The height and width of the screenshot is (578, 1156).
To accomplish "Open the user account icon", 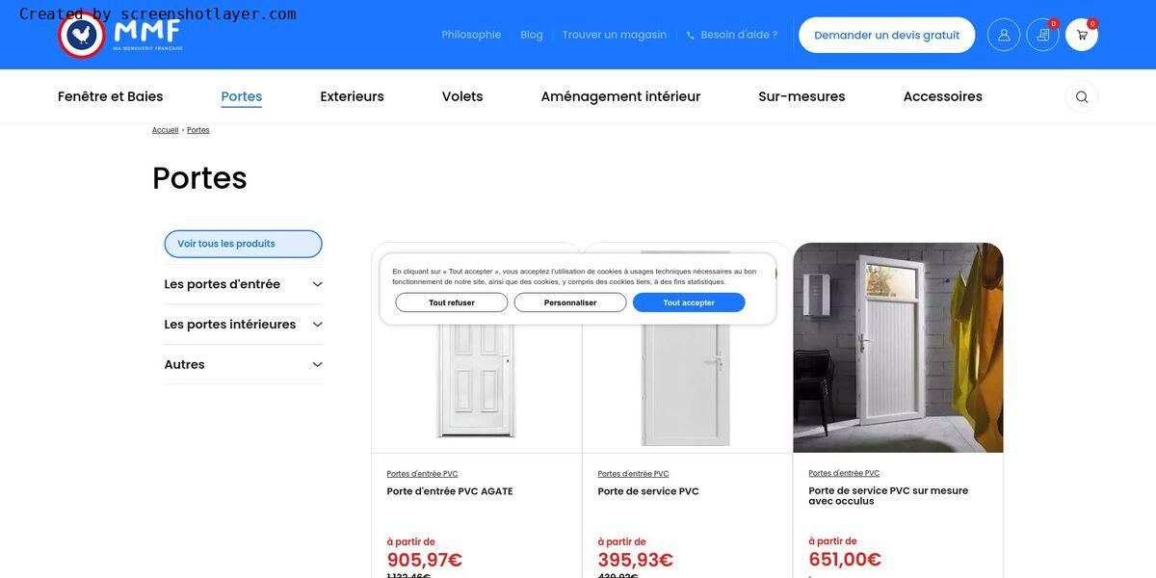I will pos(1004,35).
